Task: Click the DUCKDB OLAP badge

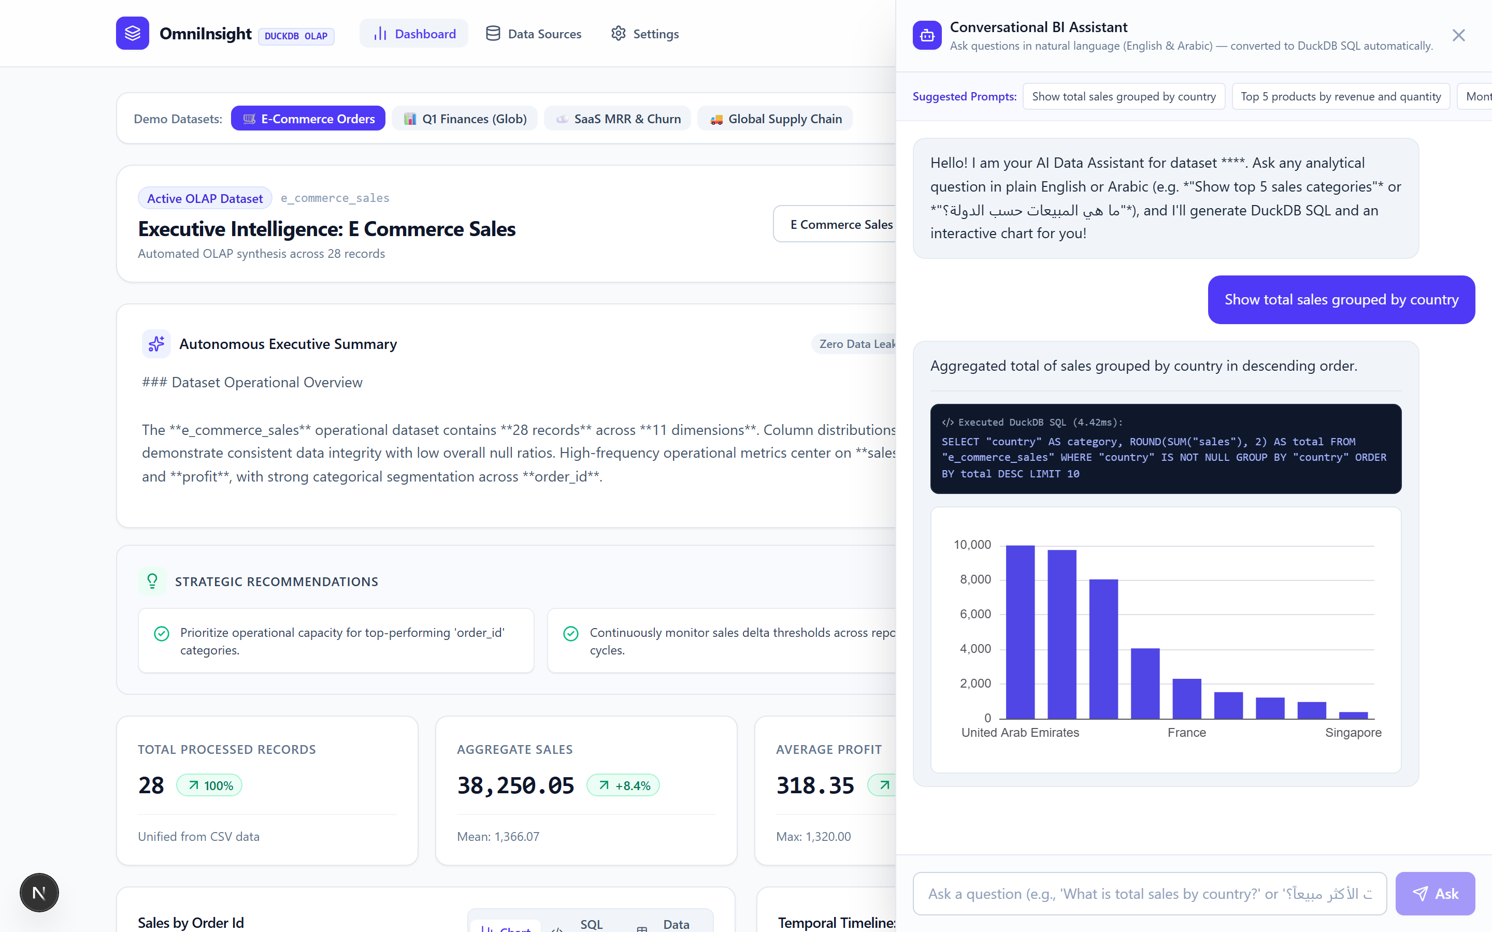Action: pyautogui.click(x=296, y=36)
